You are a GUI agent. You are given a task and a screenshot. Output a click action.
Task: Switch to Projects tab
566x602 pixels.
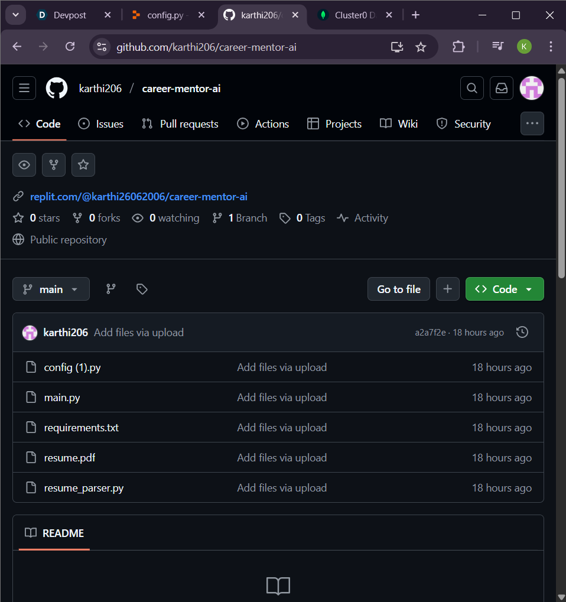tap(334, 123)
